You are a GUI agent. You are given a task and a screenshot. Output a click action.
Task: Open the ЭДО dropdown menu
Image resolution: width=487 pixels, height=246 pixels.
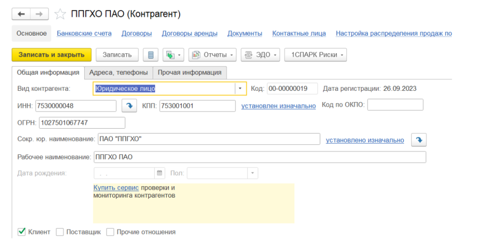(x=261, y=55)
